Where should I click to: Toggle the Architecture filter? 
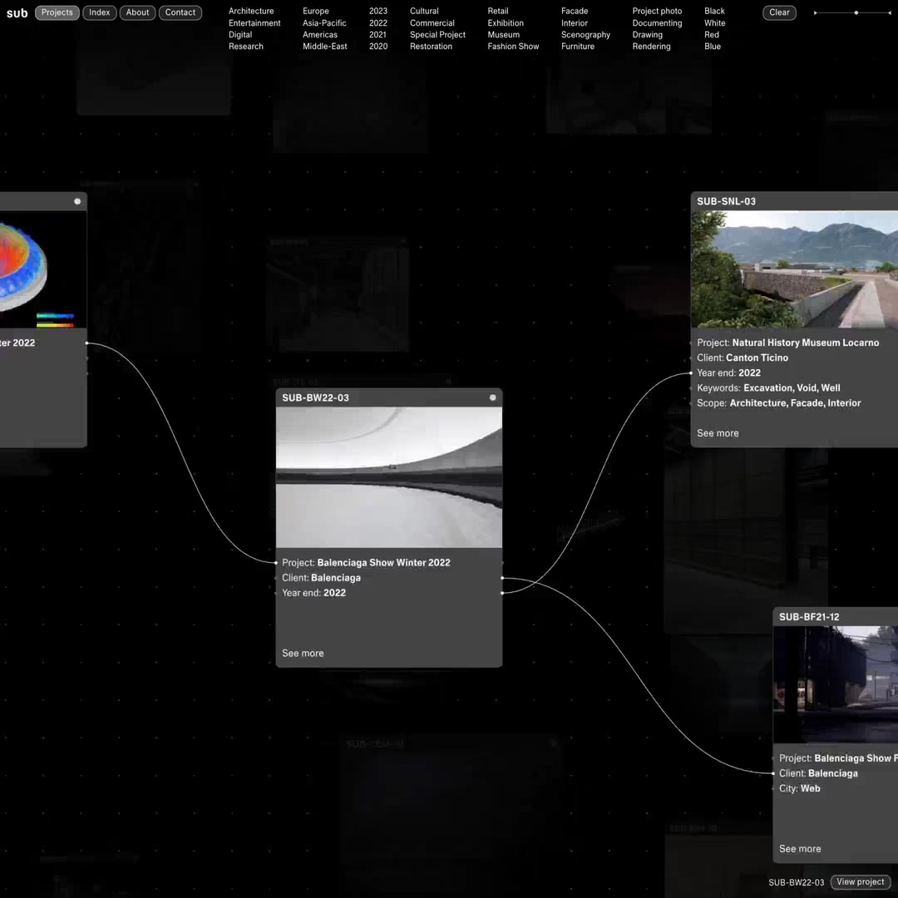251,11
